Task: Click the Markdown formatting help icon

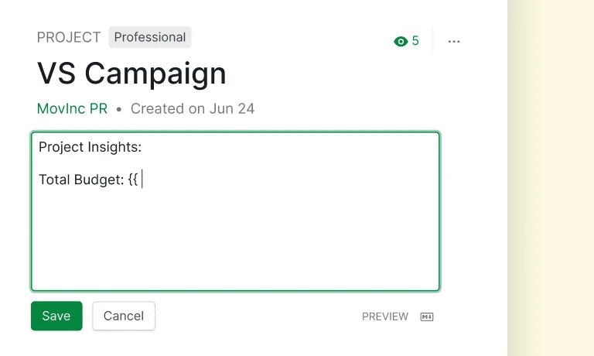Action: click(x=427, y=317)
